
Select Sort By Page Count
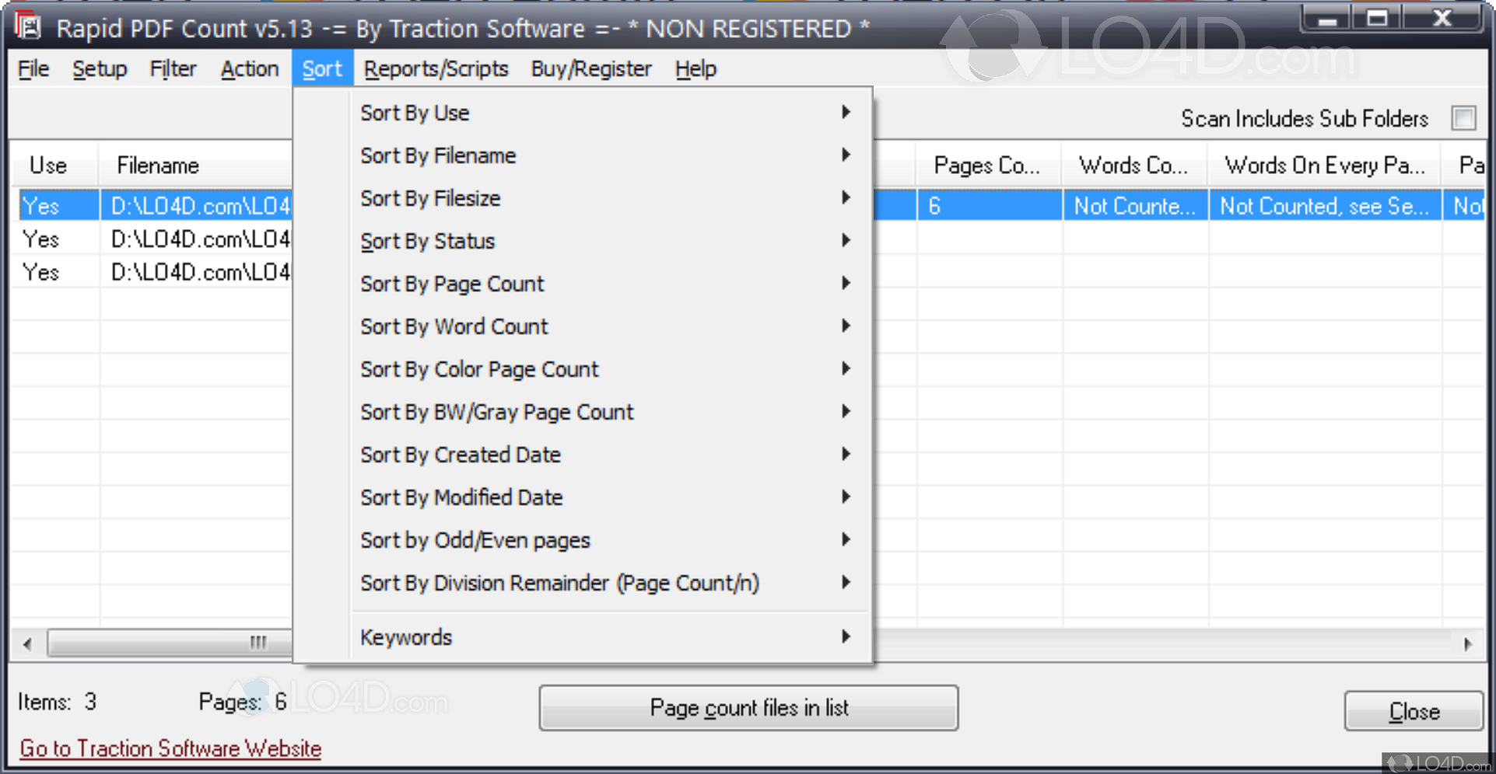pos(452,284)
